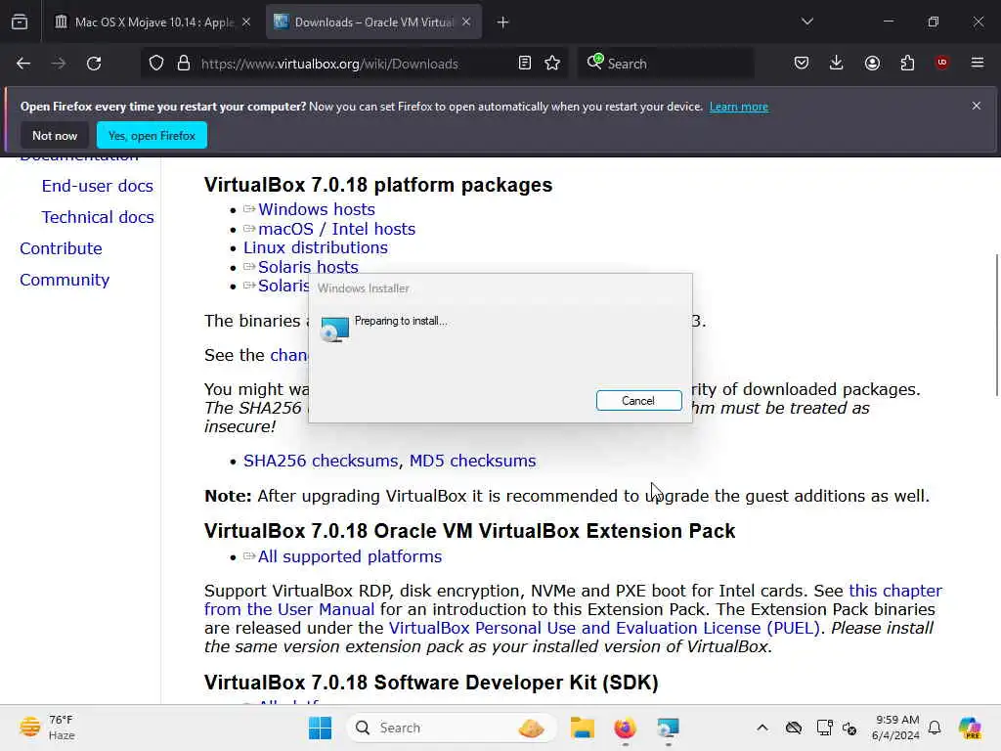Show hidden system tray icons
Viewport: 1001px width, 751px height.
click(x=762, y=728)
